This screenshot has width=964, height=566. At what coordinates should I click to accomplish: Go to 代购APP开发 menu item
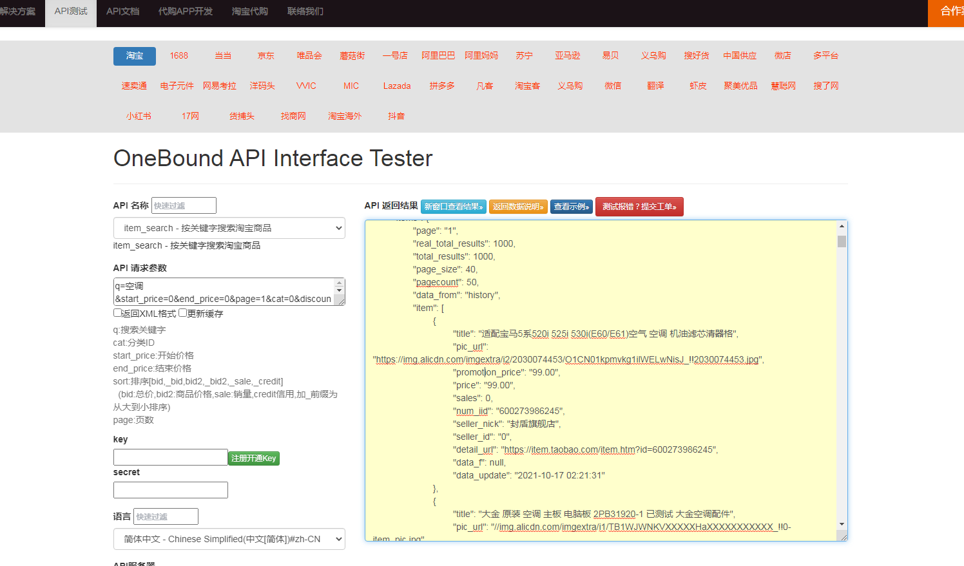point(186,12)
